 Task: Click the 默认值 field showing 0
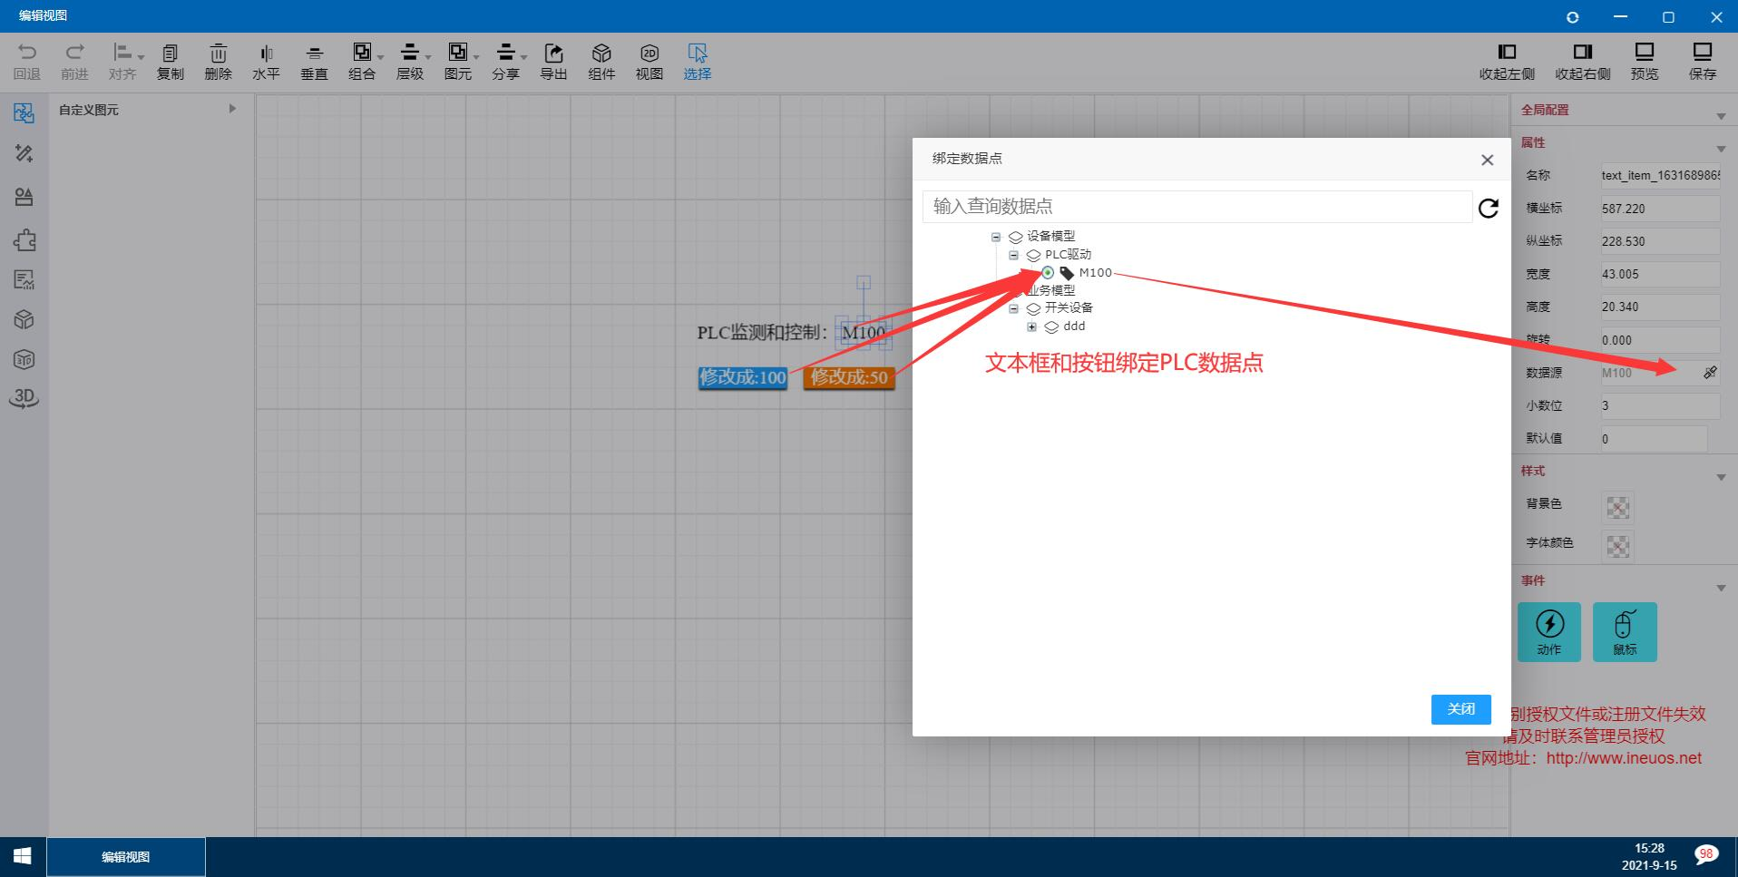point(1654,439)
